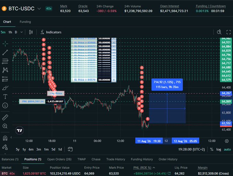The image size is (233, 176).
Task: Click the Liq. Price line label
Action: click(56, 93)
